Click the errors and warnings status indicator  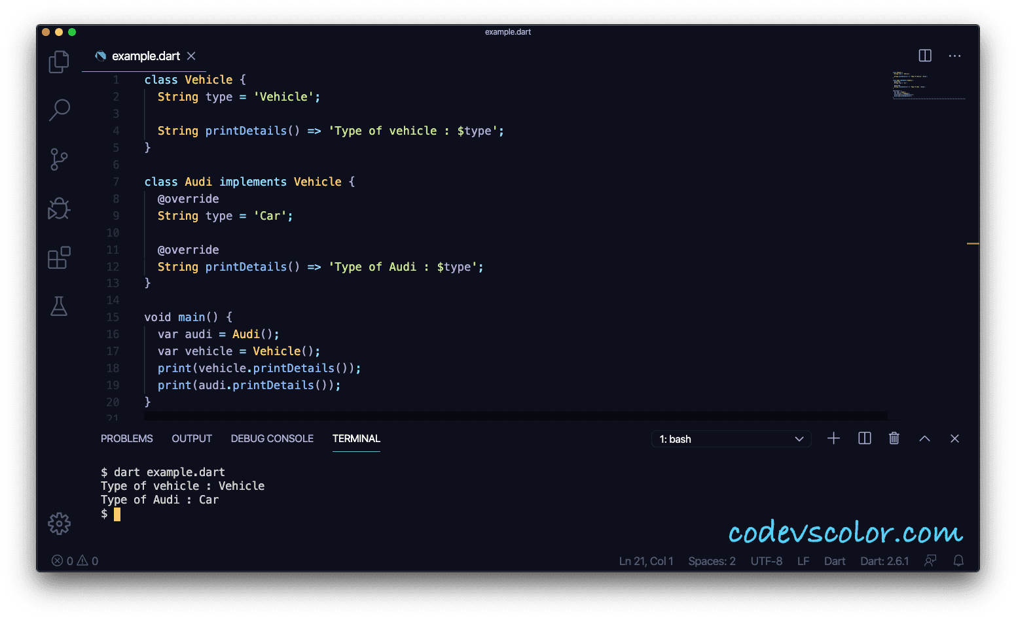point(75,560)
